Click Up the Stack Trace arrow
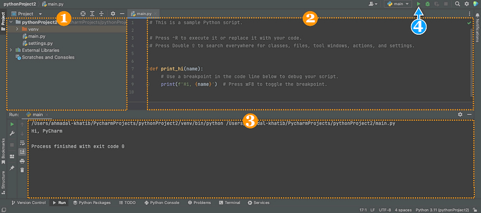This screenshot has width=481, height=213. [x=22, y=124]
